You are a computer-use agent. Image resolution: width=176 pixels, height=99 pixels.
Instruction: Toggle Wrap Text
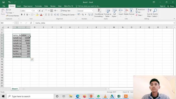65,11
